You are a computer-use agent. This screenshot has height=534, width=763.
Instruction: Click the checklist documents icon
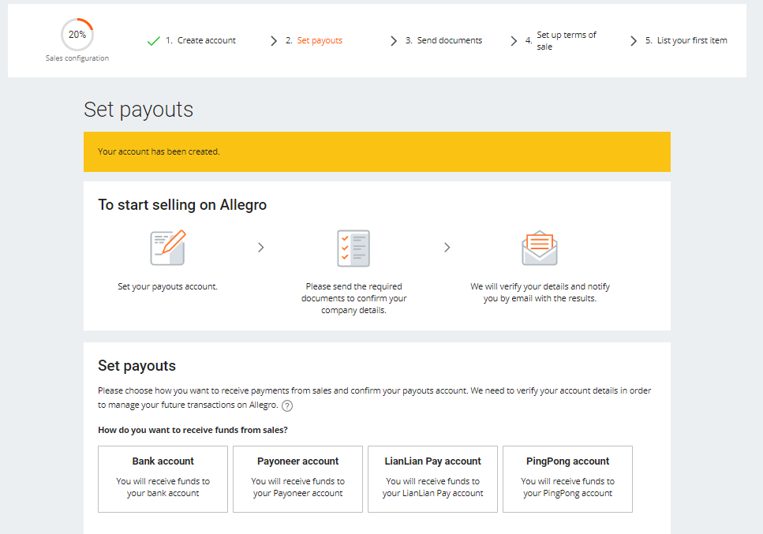(x=353, y=248)
